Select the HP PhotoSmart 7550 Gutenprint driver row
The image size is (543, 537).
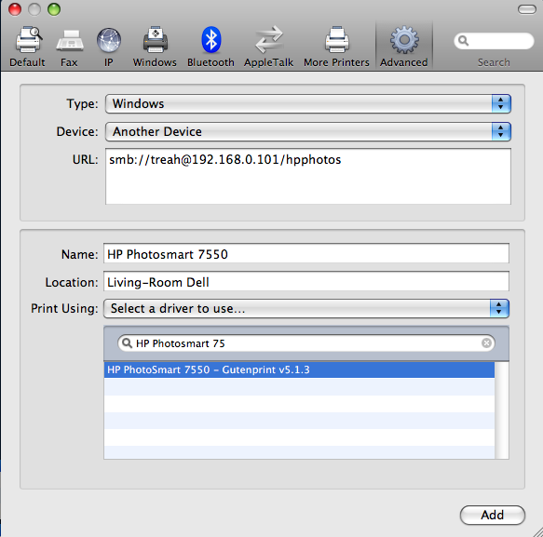[x=299, y=369]
